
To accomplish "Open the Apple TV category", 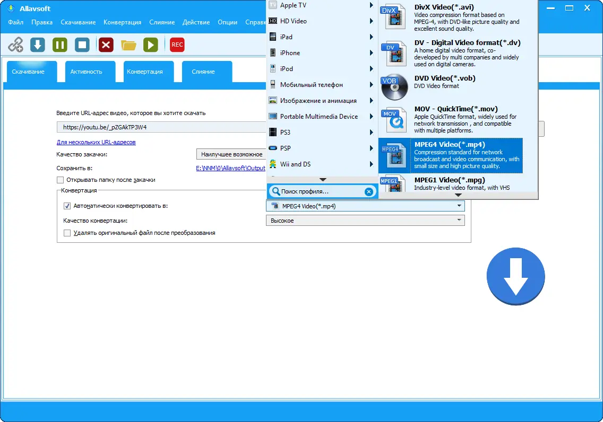I will coord(321,5).
